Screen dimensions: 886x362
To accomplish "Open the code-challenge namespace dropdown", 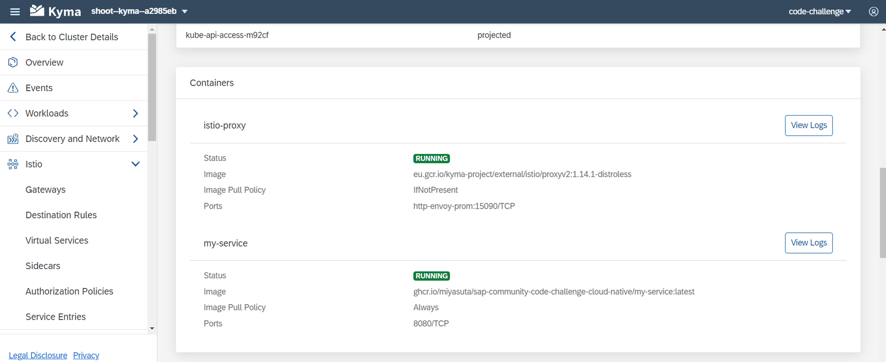I will click(819, 11).
